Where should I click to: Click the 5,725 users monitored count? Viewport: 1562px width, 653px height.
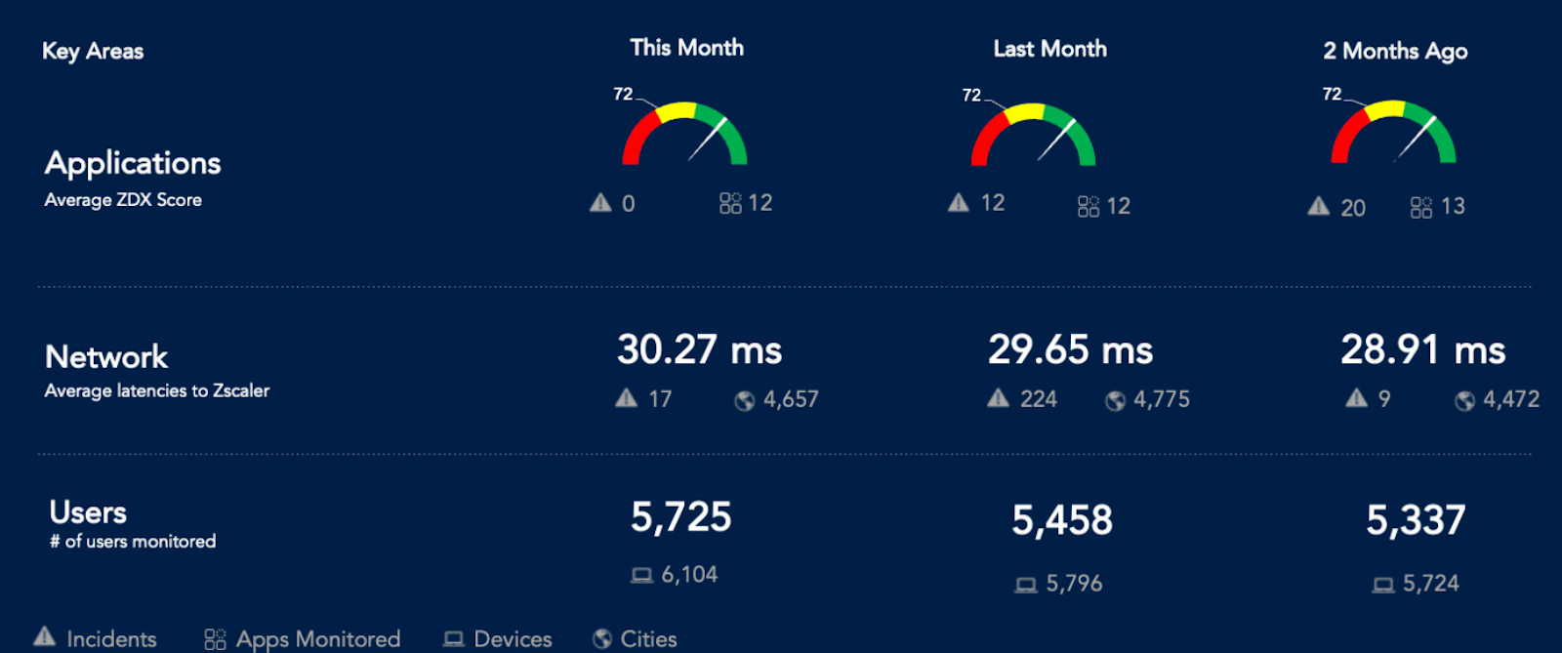pos(680,517)
